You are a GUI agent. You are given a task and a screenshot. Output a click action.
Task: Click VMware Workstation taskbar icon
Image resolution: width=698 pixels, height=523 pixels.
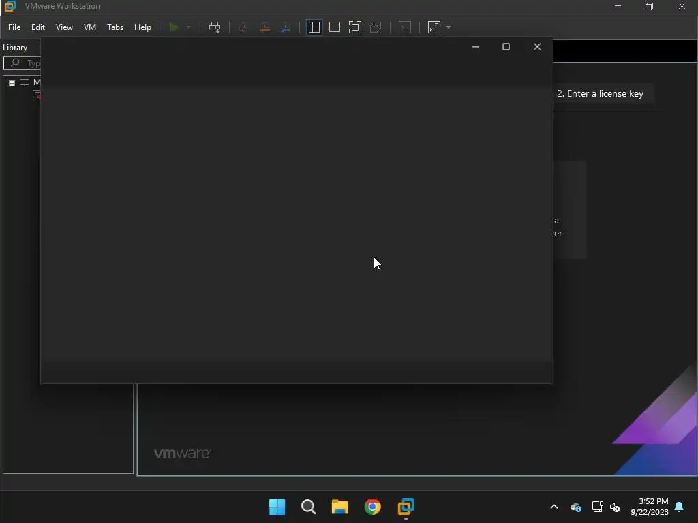(x=406, y=507)
